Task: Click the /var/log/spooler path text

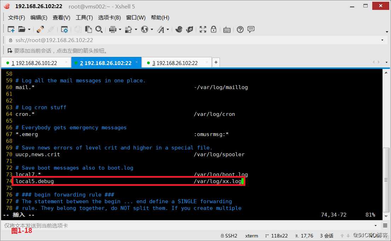Action: [x=219, y=154]
